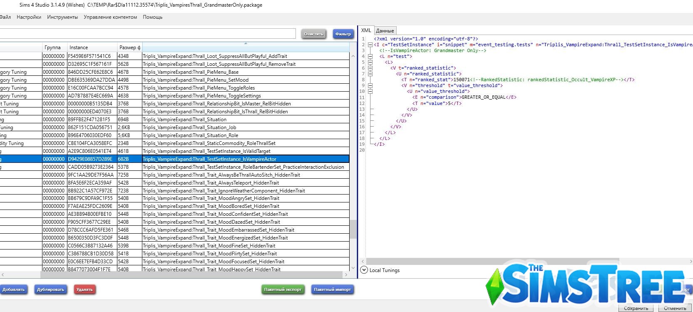Switch to the Данные tab
This screenshot has height=312, width=693.
click(385, 31)
